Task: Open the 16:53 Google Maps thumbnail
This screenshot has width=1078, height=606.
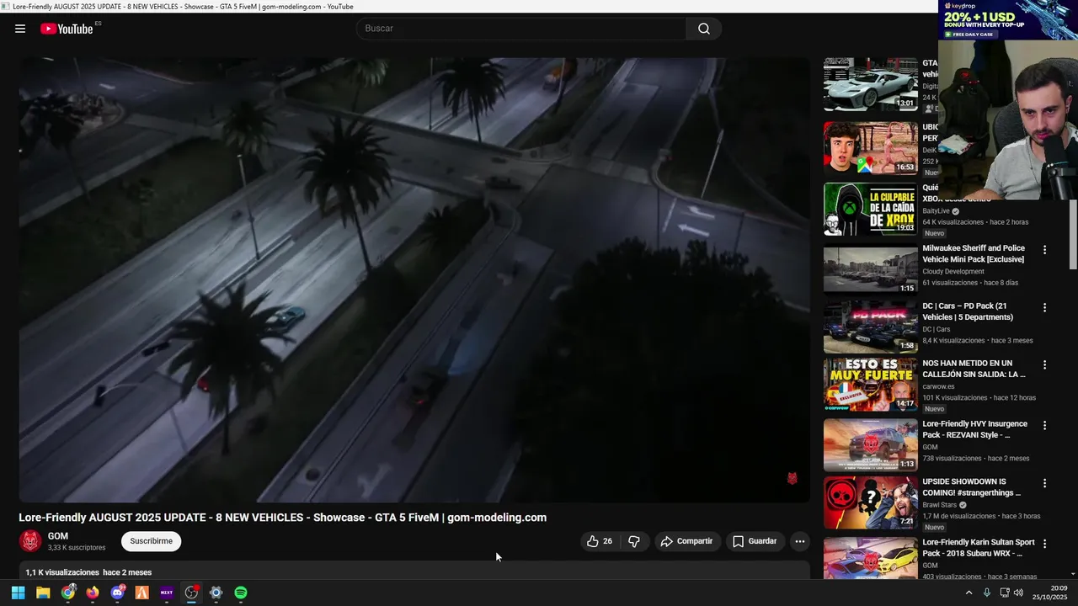Action: coord(871,148)
